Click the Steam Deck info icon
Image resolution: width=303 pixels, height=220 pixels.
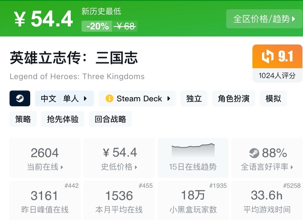tap(109, 99)
